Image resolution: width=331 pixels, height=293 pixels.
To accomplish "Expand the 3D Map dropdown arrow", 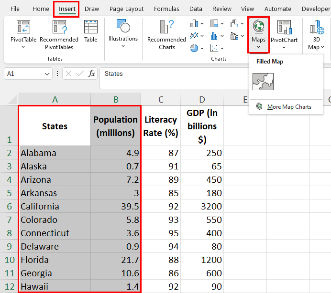I will [x=322, y=47].
